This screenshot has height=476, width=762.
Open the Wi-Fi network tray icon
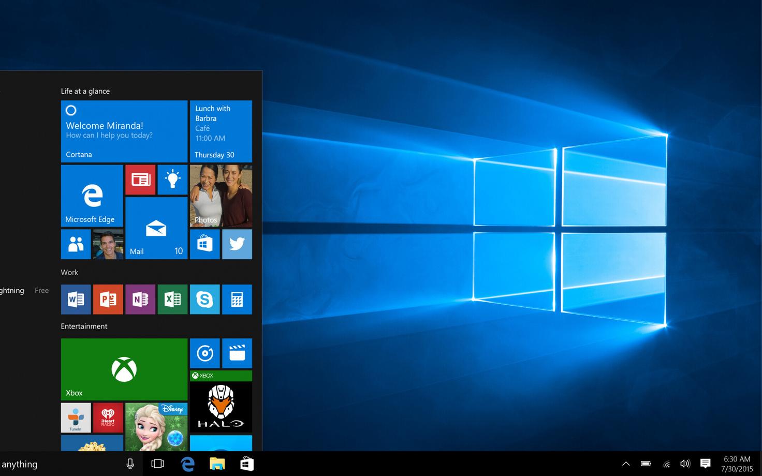666,464
